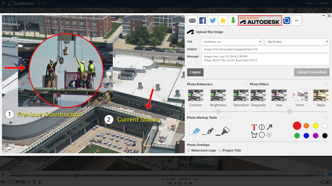Open the more options ellipsis menu
Image resolution: width=332 pixels, height=186 pixels.
click(x=297, y=21)
